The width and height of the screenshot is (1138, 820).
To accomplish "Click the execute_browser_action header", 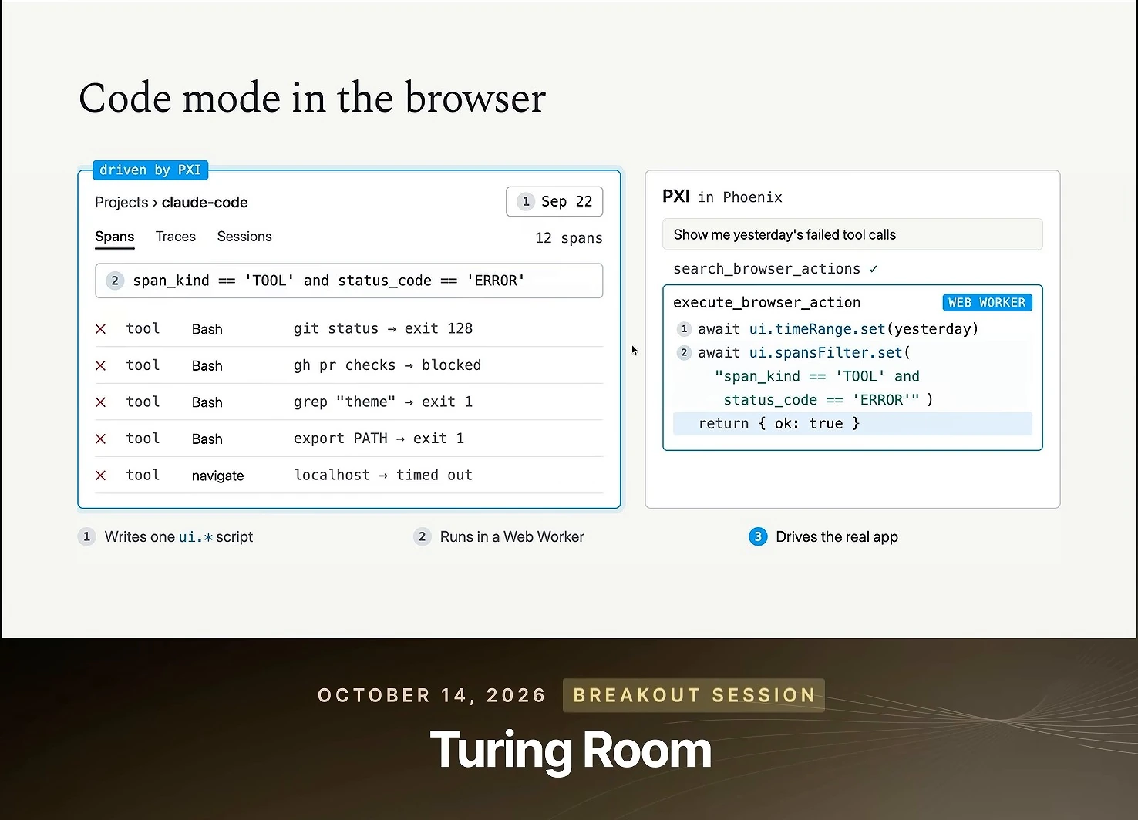I will pos(767,303).
